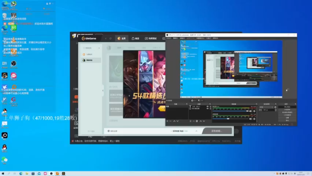Viewport: 312px width, 176px height.
Task: Click Stop Streaming in OBS controls
Action: pyautogui.click(x=287, y=107)
